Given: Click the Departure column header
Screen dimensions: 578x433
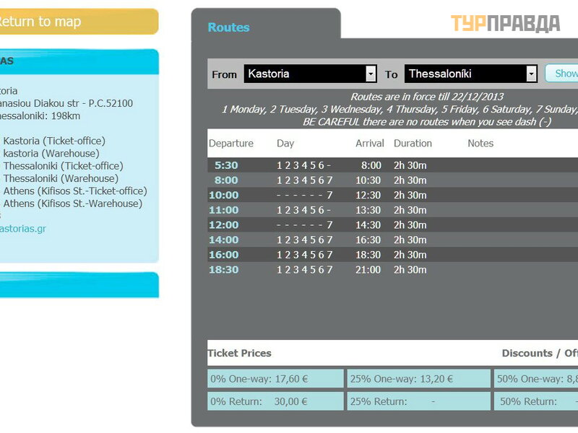Looking at the screenshot, I should click(x=230, y=143).
